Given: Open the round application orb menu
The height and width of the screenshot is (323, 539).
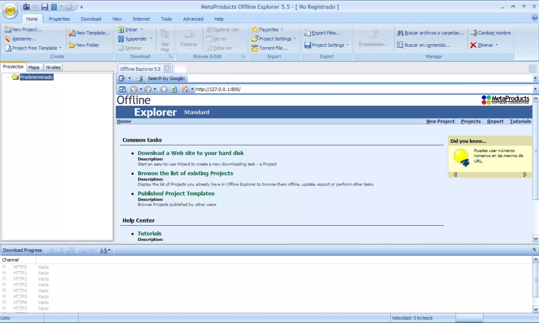Looking at the screenshot, I should tap(11, 10).
